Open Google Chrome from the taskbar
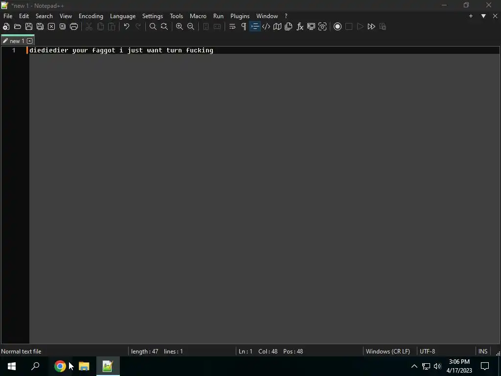The image size is (501, 376). pos(60,366)
